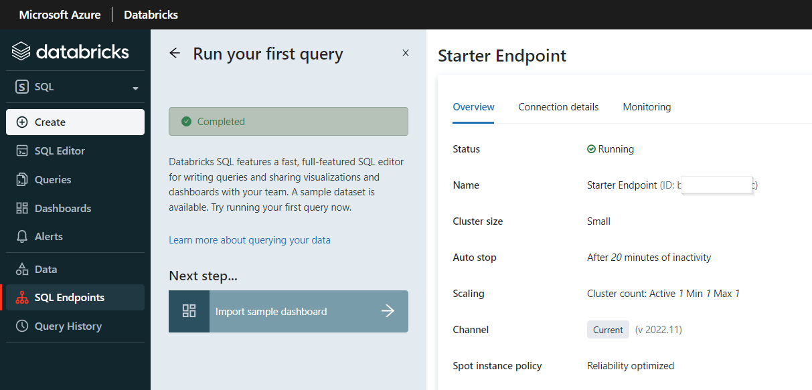Click the Completed status banner
812x390 pixels.
pyautogui.click(x=289, y=121)
